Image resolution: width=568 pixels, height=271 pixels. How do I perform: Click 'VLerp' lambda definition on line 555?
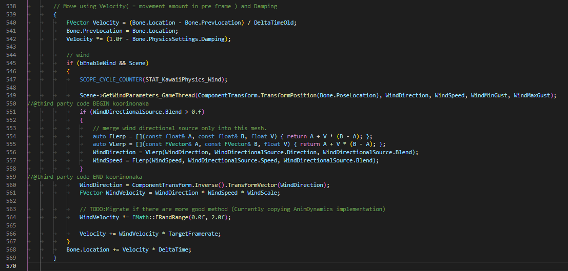click(x=117, y=144)
